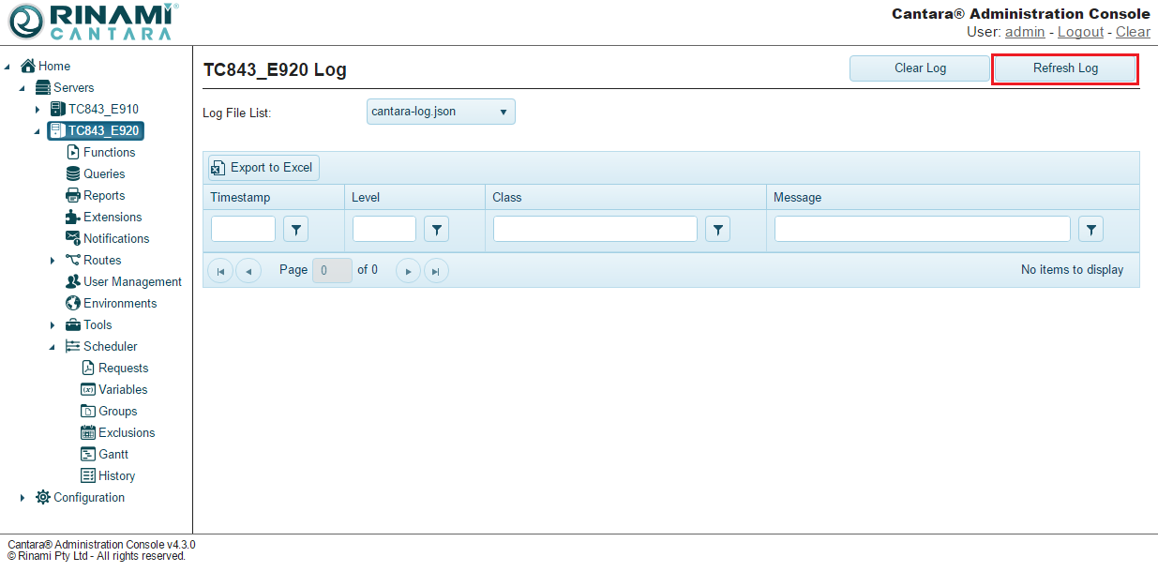Expand the TC843_E910 server node
The width and height of the screenshot is (1158, 572).
(38, 110)
